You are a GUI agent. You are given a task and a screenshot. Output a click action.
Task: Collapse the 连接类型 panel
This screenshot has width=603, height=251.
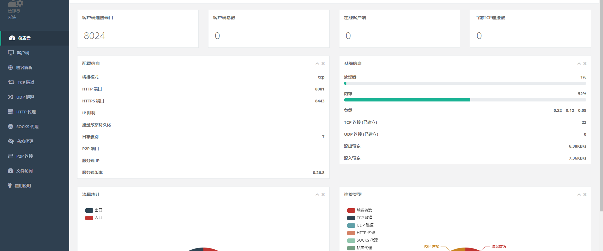click(579, 194)
